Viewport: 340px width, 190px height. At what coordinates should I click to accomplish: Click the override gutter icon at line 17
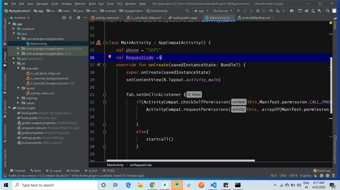(99, 65)
